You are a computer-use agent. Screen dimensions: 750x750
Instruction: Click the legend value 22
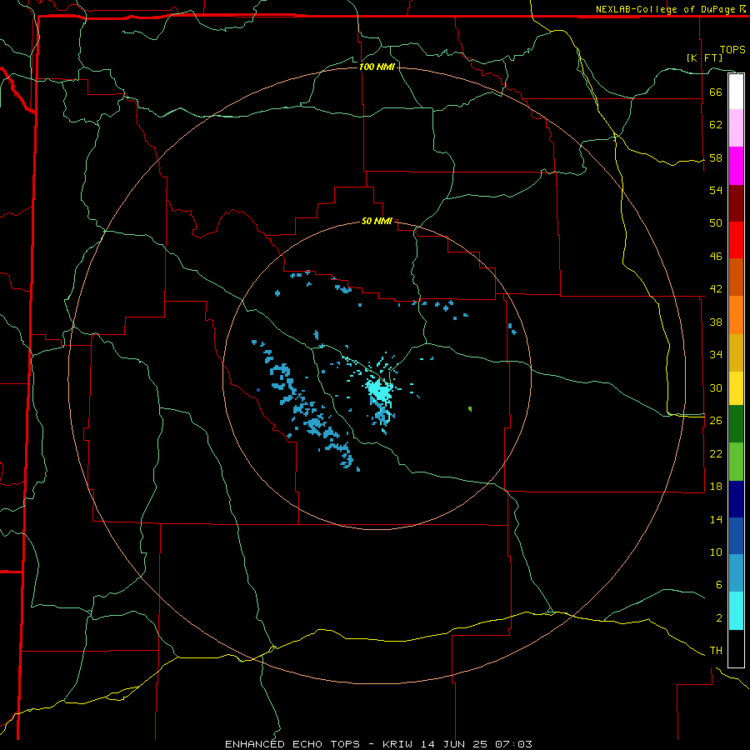click(716, 454)
